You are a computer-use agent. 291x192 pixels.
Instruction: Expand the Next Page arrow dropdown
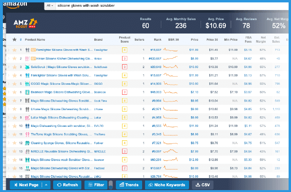[46, 185]
